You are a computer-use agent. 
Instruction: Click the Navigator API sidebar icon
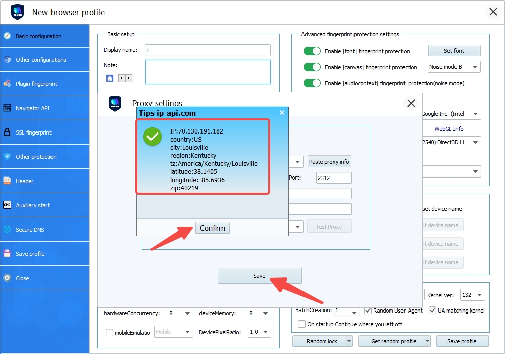click(7, 108)
